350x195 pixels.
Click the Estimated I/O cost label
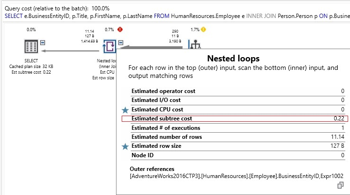tap(156, 100)
